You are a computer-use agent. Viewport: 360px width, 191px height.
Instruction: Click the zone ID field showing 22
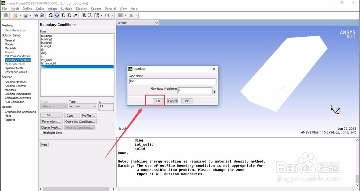(x=106, y=107)
